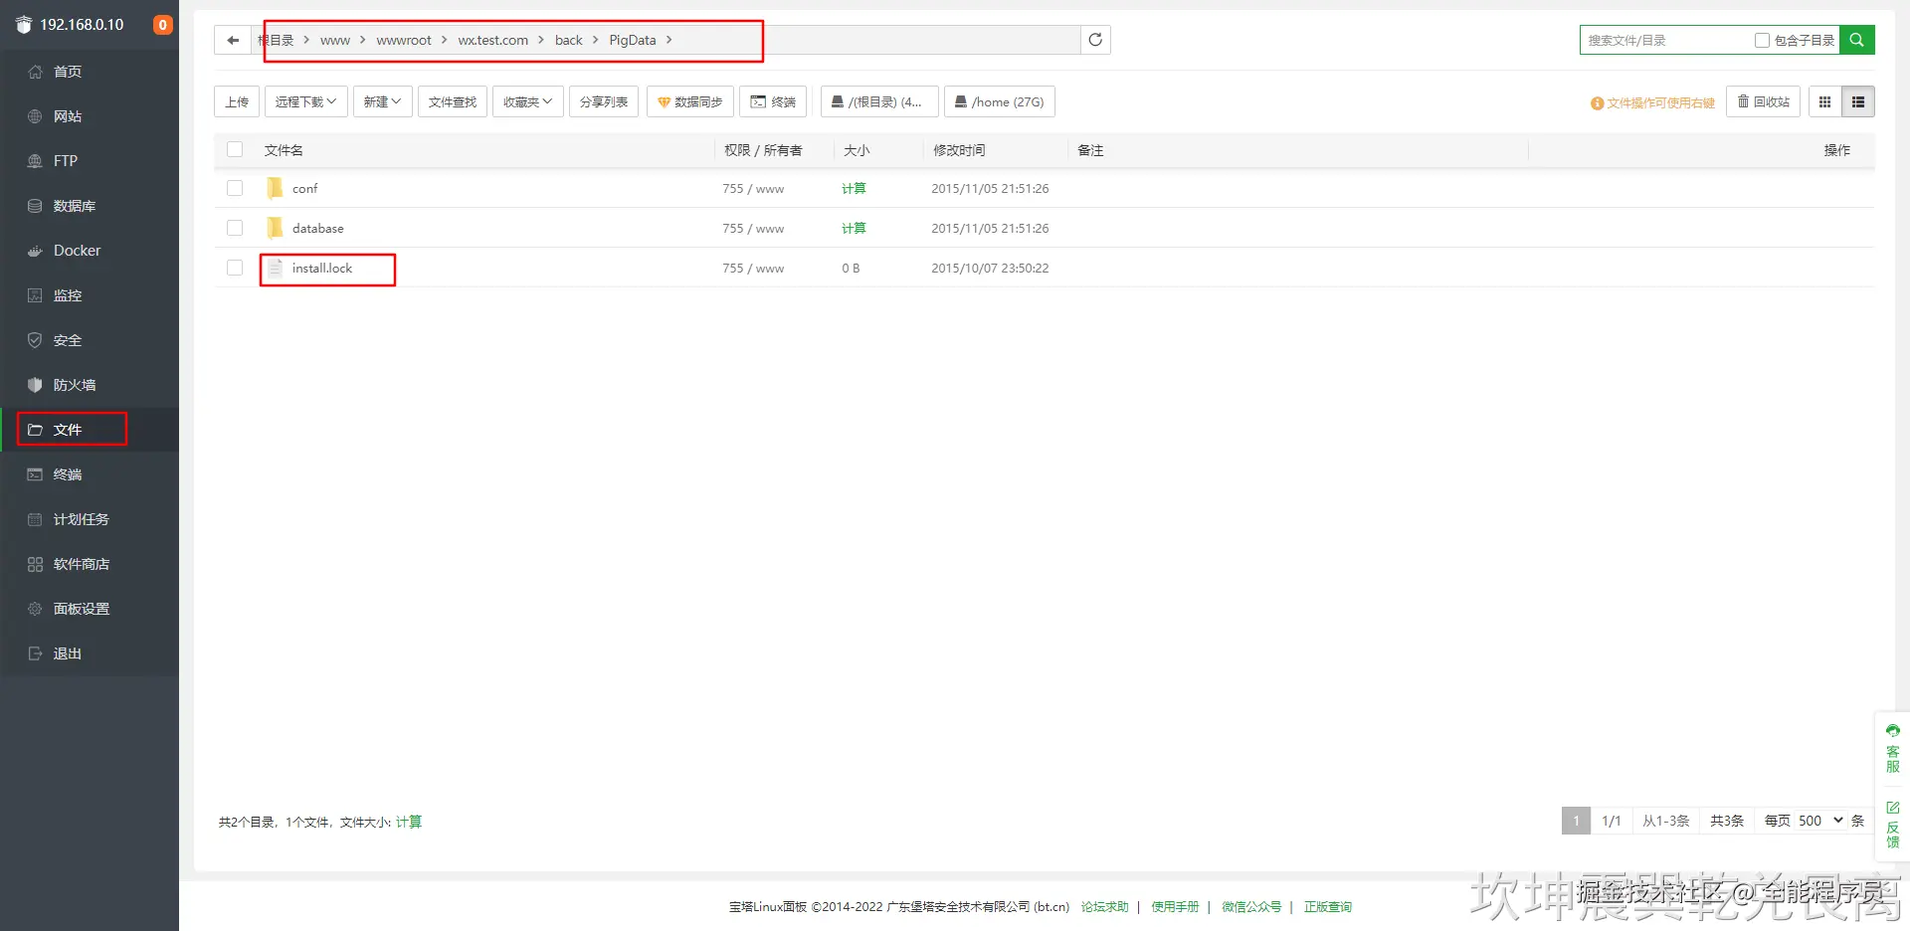Viewport: 1910px width, 931px height.
Task: Open 防火墙 in sidebar
Action: [90, 385]
